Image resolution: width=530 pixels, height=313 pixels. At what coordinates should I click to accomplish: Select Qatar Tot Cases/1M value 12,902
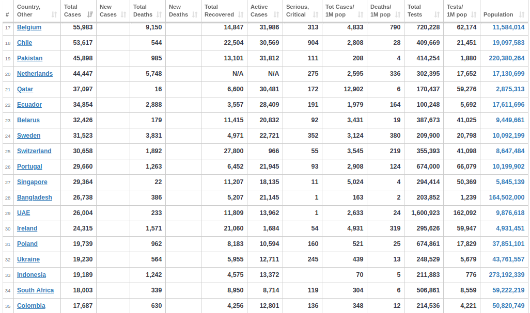tap(353, 89)
